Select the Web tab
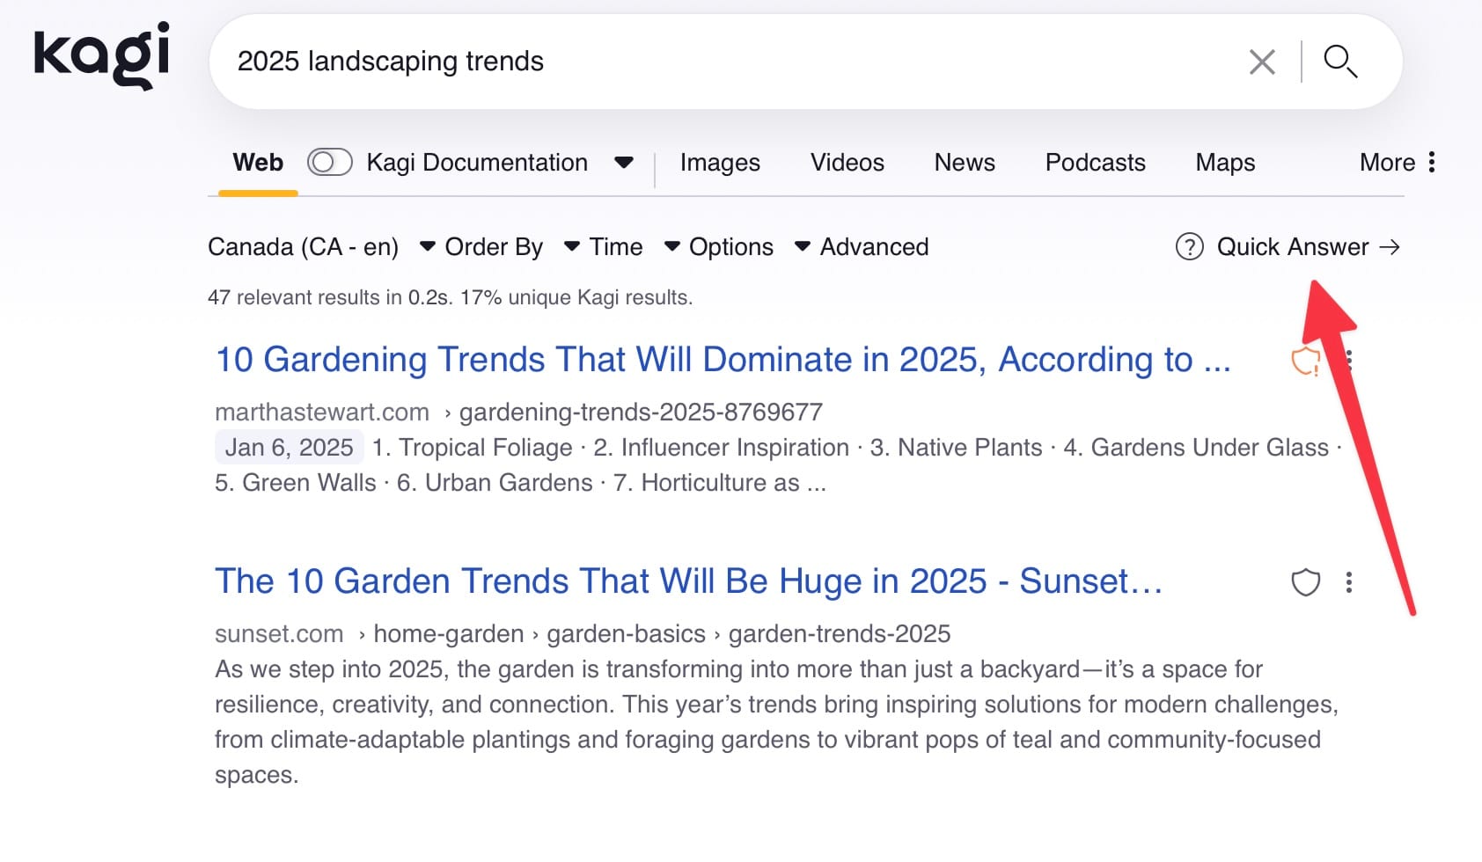Screen dimensions: 1482x862 (258, 163)
